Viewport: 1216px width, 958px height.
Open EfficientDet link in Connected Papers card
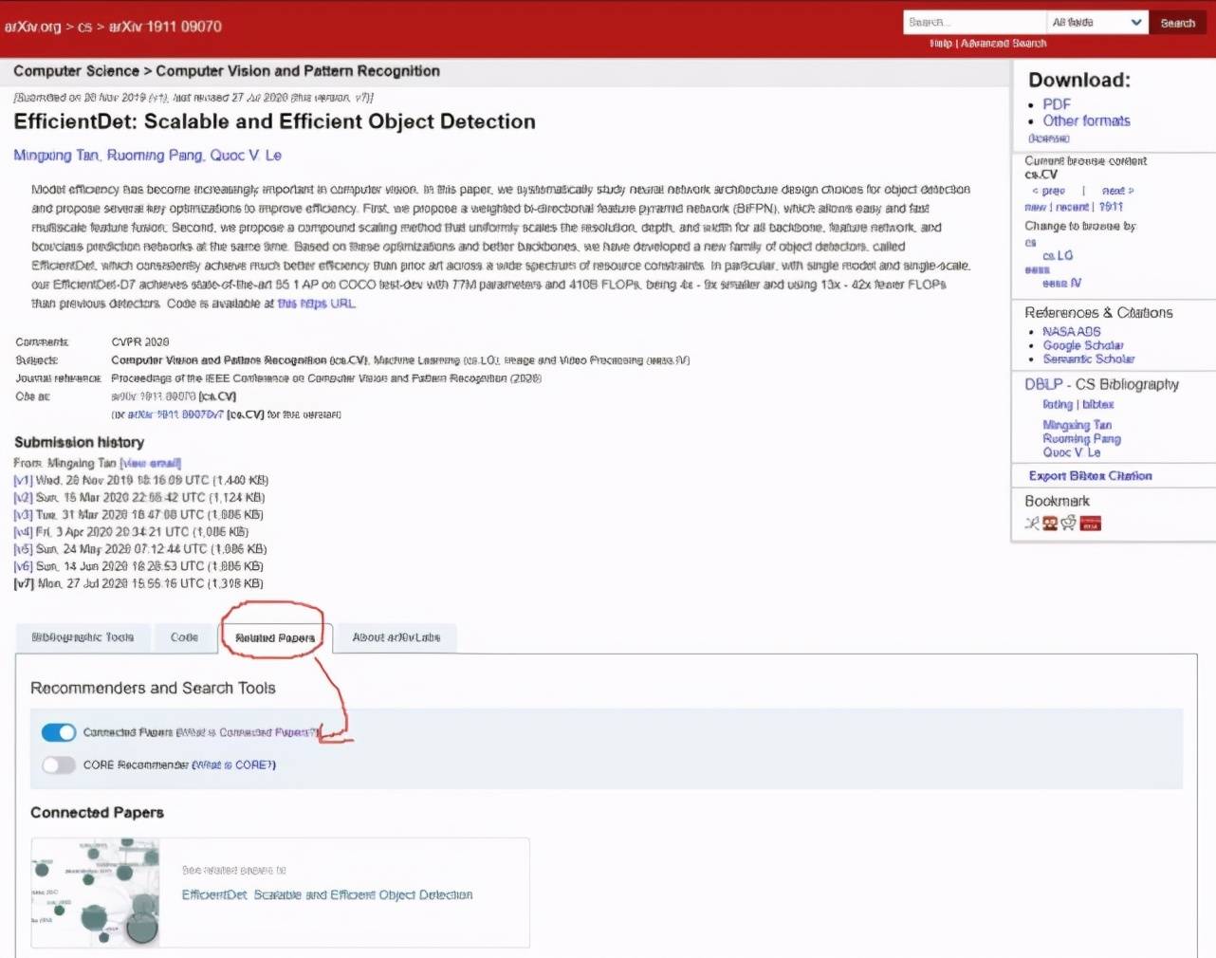(327, 894)
